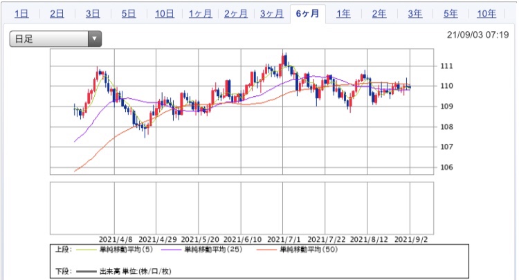Click the green 単純移動平均(5) legend line
Viewport: 519px width, 280px height.
(x=86, y=250)
